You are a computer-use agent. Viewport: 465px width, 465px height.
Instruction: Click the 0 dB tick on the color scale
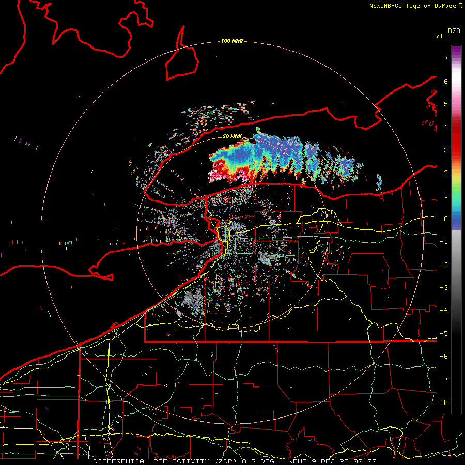[445, 219]
